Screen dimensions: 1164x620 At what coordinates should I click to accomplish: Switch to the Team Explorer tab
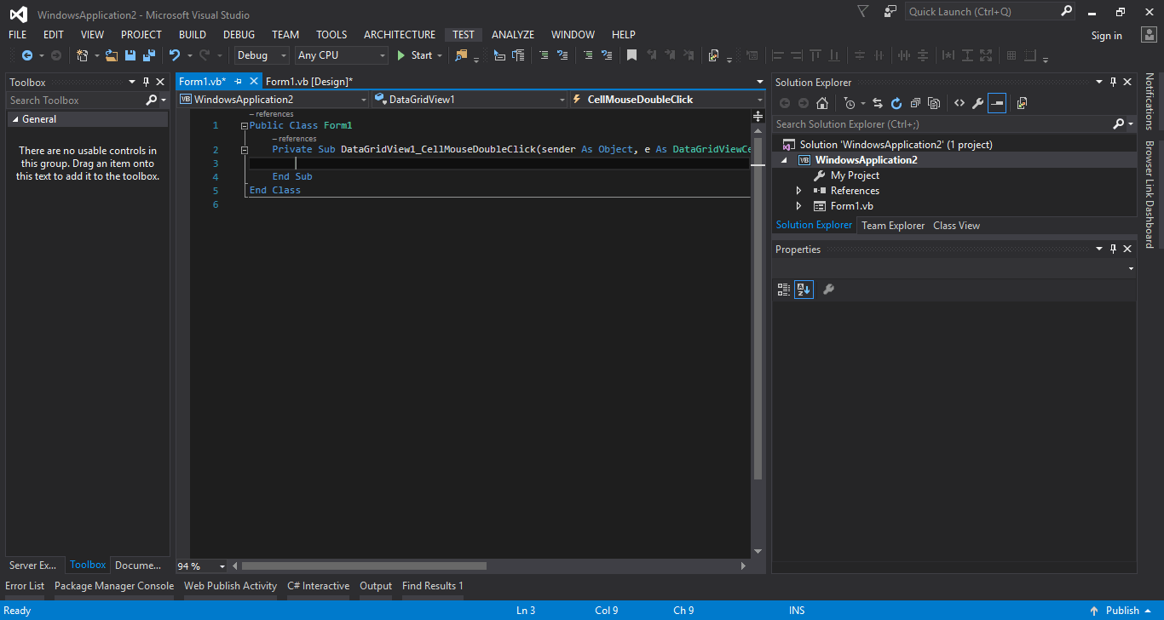pyautogui.click(x=893, y=226)
